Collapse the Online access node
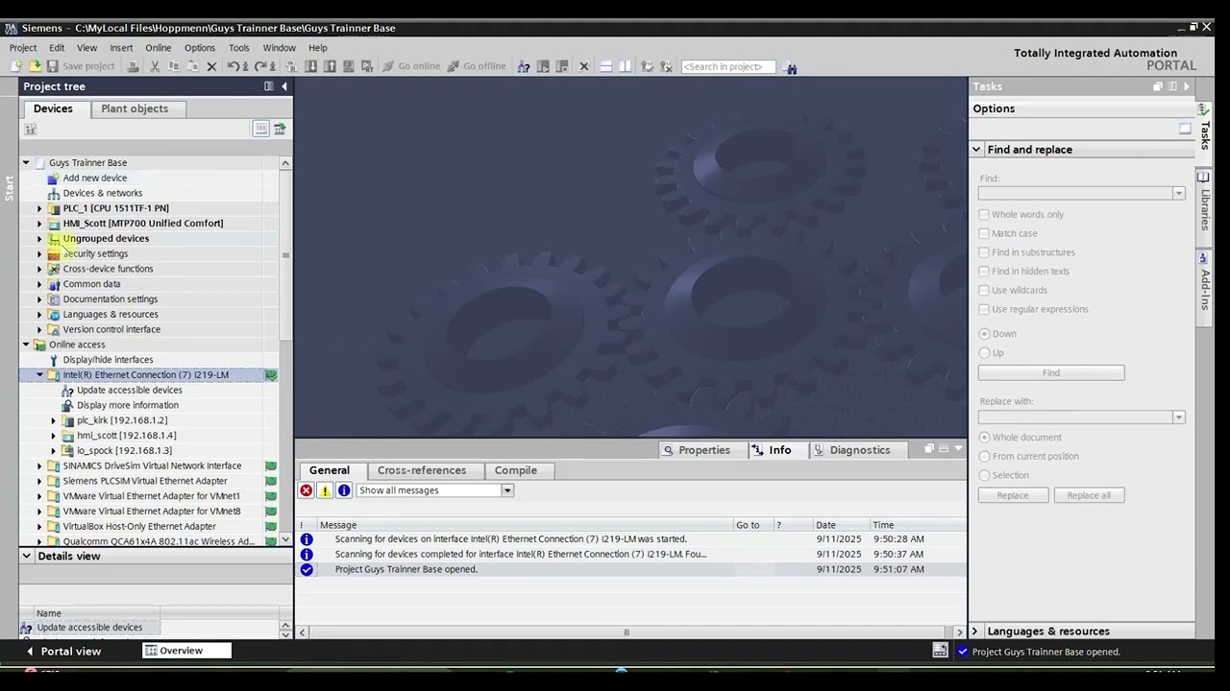The width and height of the screenshot is (1230, 691). [x=26, y=345]
